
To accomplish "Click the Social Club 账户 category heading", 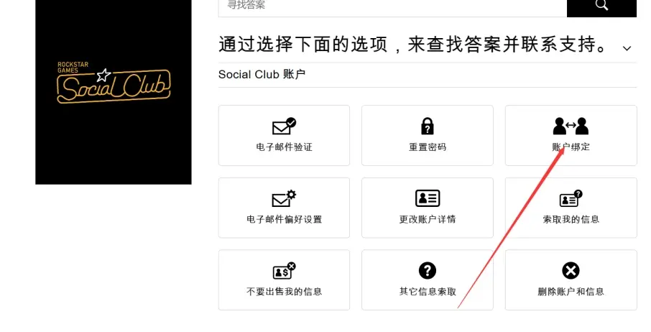I will pyautogui.click(x=262, y=74).
